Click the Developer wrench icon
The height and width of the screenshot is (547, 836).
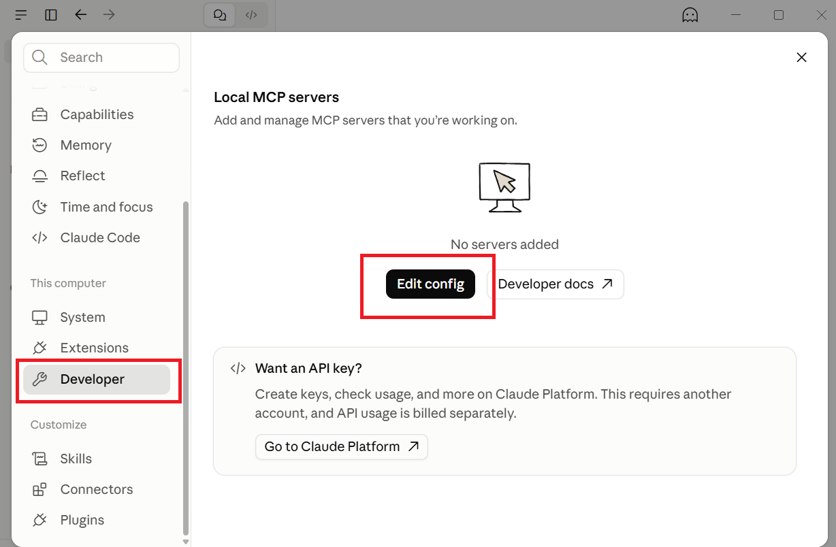[x=39, y=380]
